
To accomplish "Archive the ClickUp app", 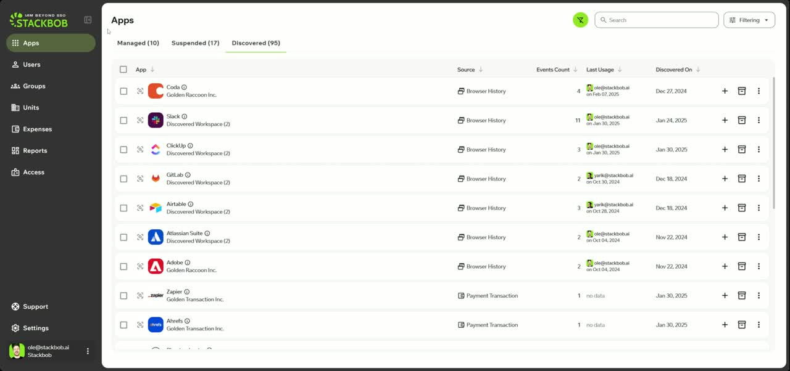I will point(742,150).
